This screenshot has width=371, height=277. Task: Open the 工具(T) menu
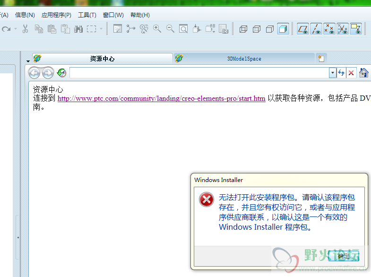[x=87, y=15]
